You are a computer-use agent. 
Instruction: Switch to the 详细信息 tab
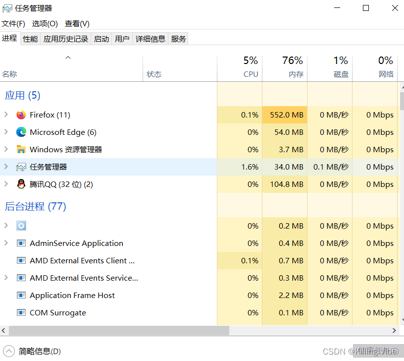(151, 39)
